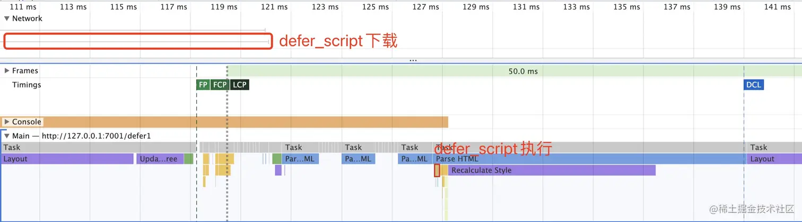The image size is (802, 222).
Task: Select the green block just before Par...ML
Action: pos(277,159)
